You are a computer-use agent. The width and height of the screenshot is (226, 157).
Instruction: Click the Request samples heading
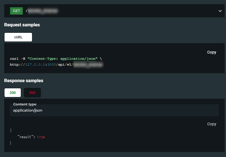(22, 25)
